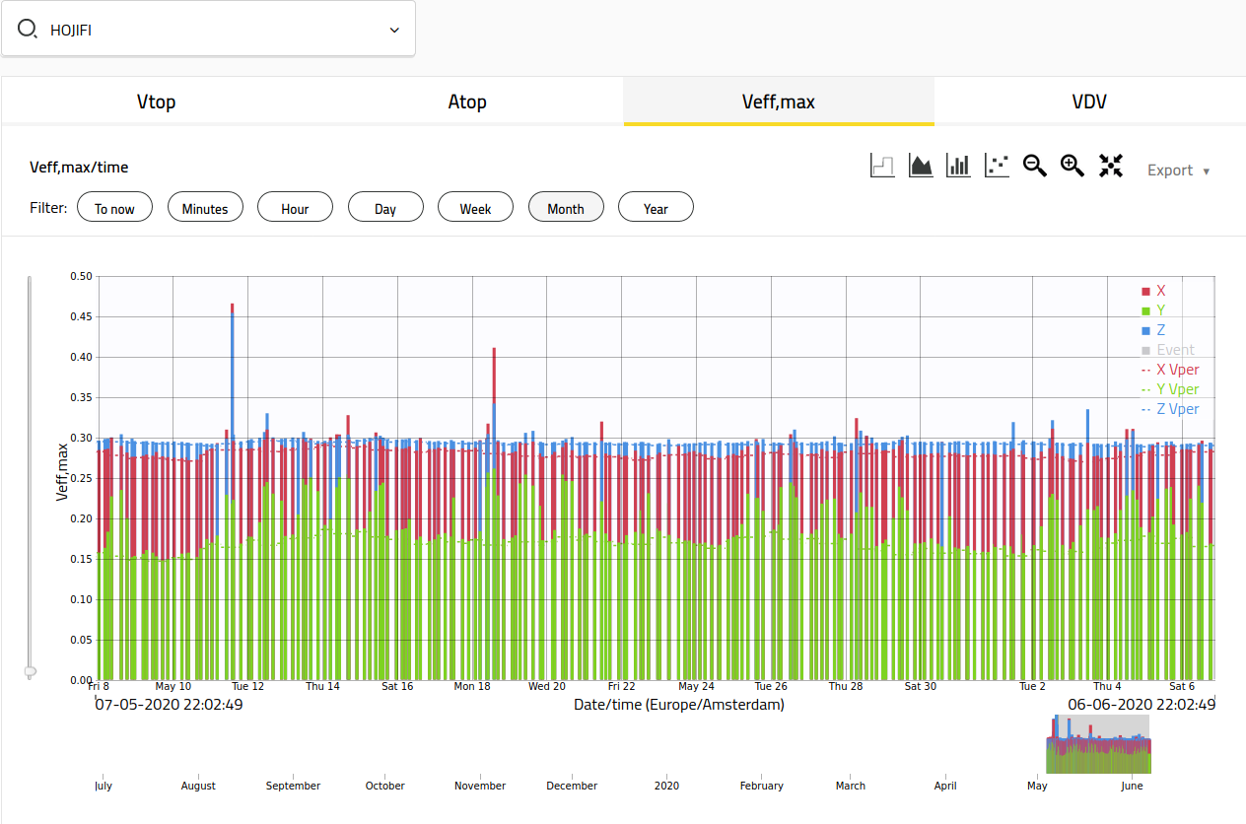Viewport: 1246px width, 824px height.
Task: Zoom in with the plus magnifier
Action: click(1073, 166)
